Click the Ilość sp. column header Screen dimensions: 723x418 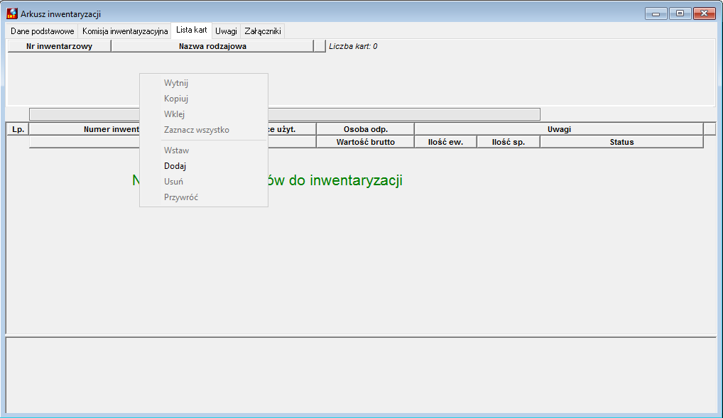tap(509, 142)
